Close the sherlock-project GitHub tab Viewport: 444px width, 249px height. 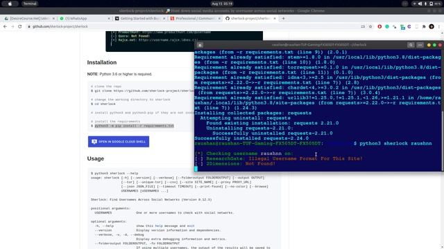[x=275, y=19]
